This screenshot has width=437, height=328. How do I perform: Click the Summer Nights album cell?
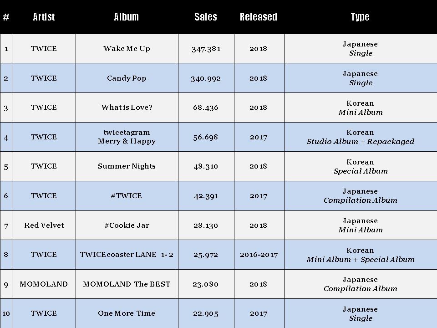click(x=127, y=167)
